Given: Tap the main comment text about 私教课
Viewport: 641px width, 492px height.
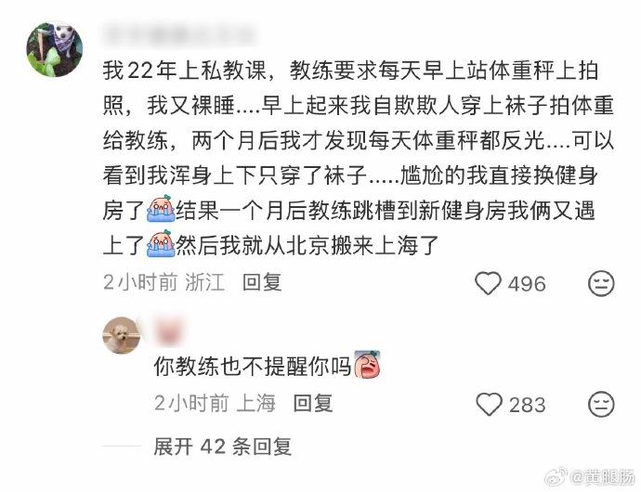Looking at the screenshot, I should point(358,159).
